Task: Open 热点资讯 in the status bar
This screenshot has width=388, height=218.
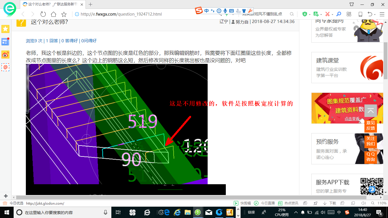Action: [288, 203]
